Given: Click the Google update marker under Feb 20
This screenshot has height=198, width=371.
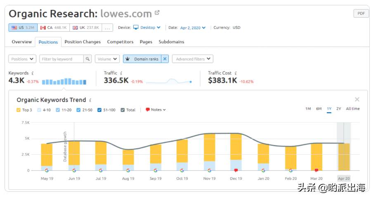Looking at the screenshot, I should (x=291, y=170).
